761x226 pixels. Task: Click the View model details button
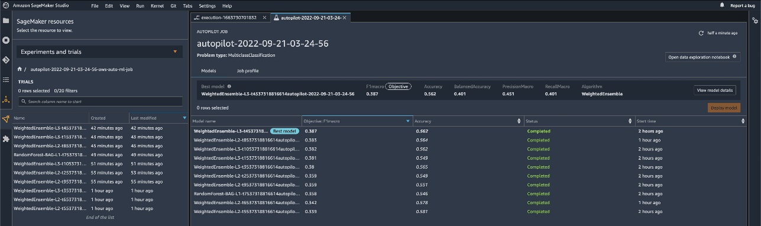(x=715, y=90)
